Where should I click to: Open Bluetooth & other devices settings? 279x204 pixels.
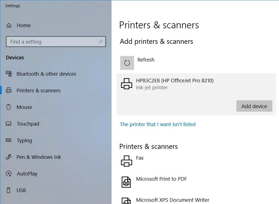pyautogui.click(x=46, y=74)
